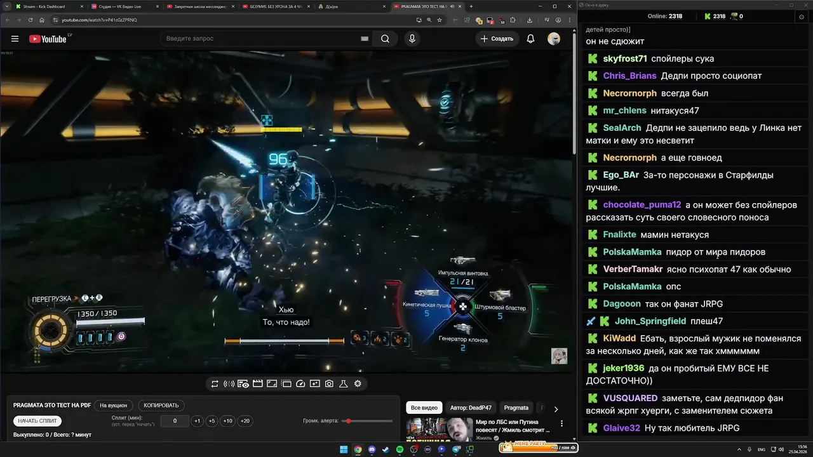Click the flask icon under the player

pyautogui.click(x=343, y=383)
